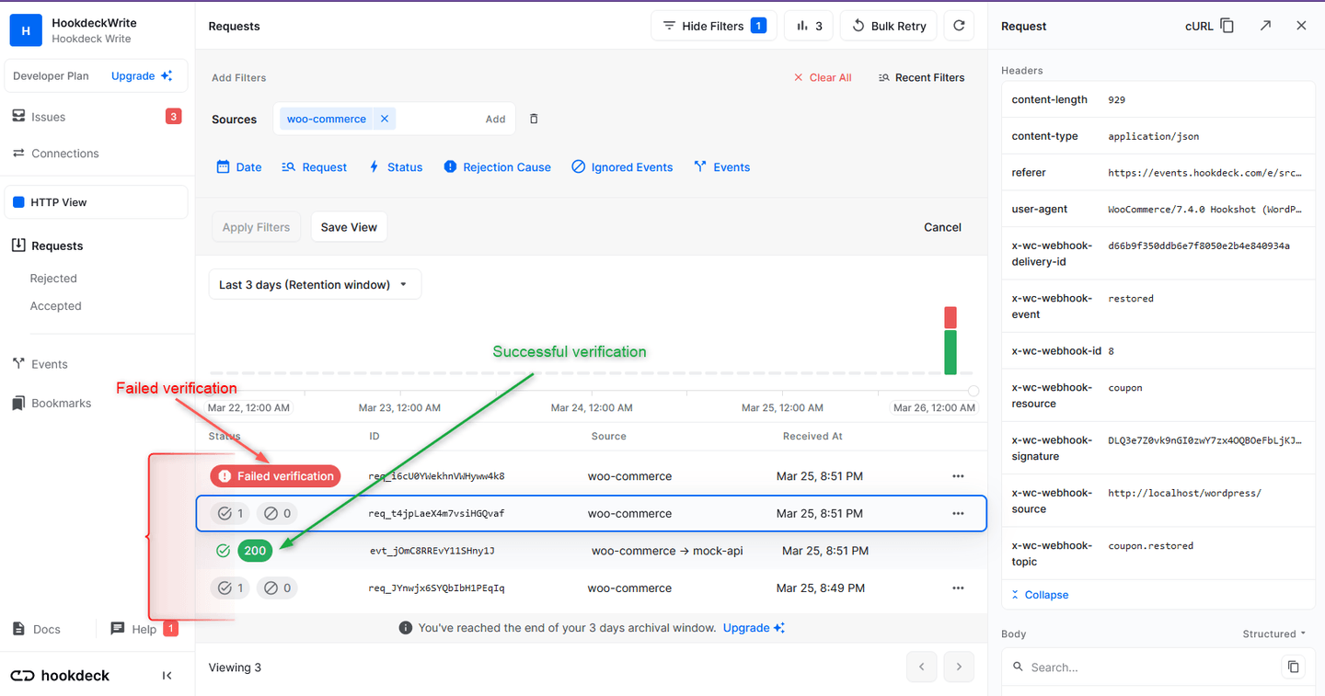Collapse the left sidebar
The height and width of the screenshot is (696, 1325).
pyautogui.click(x=167, y=675)
